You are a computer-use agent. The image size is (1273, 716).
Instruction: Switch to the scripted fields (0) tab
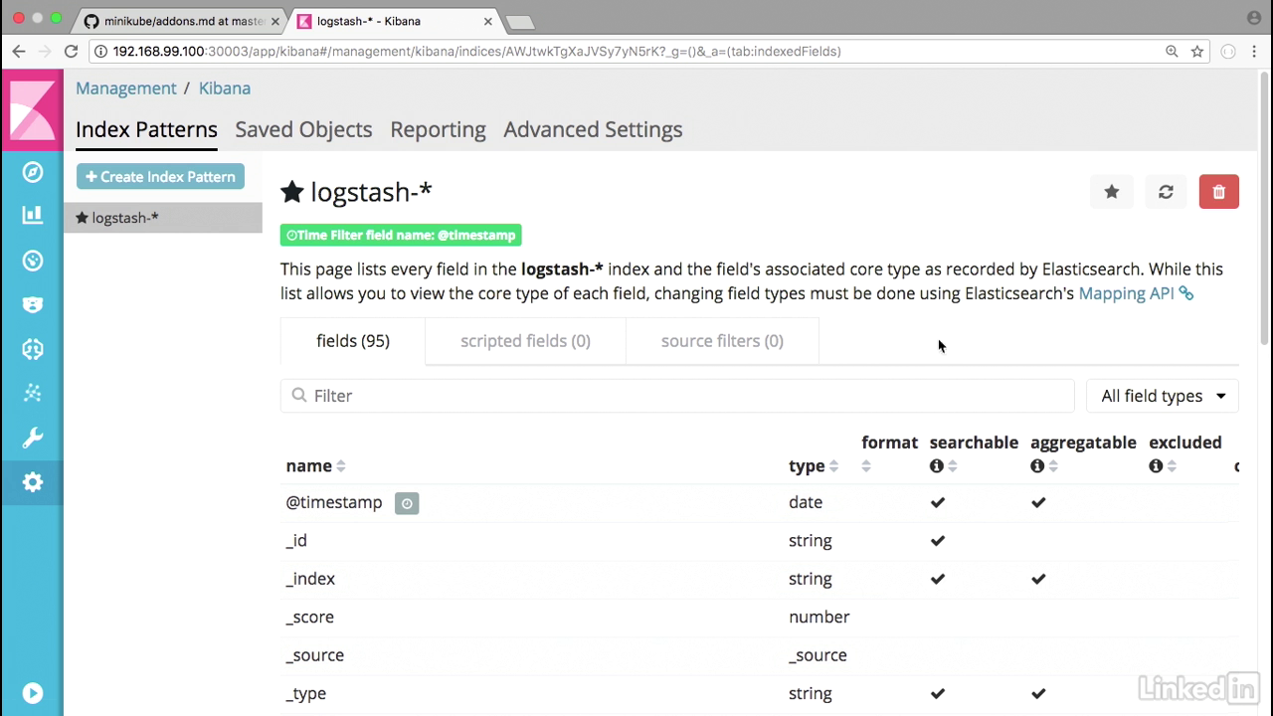click(x=525, y=341)
